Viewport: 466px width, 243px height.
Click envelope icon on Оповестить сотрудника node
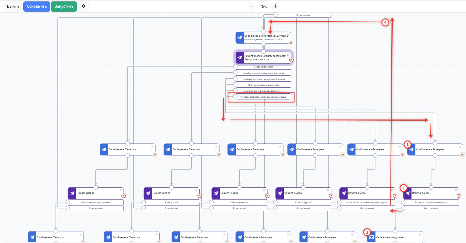371,237
